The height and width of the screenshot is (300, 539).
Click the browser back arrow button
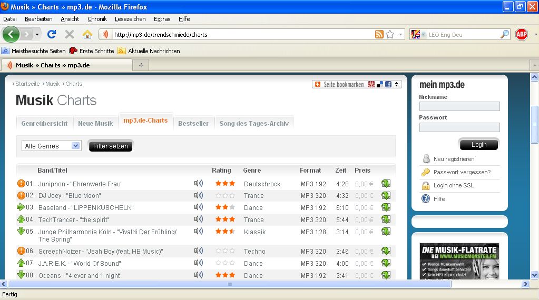point(11,34)
